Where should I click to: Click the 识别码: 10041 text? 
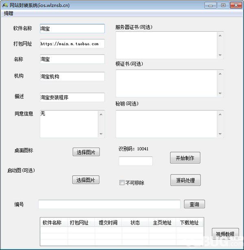click(133, 149)
